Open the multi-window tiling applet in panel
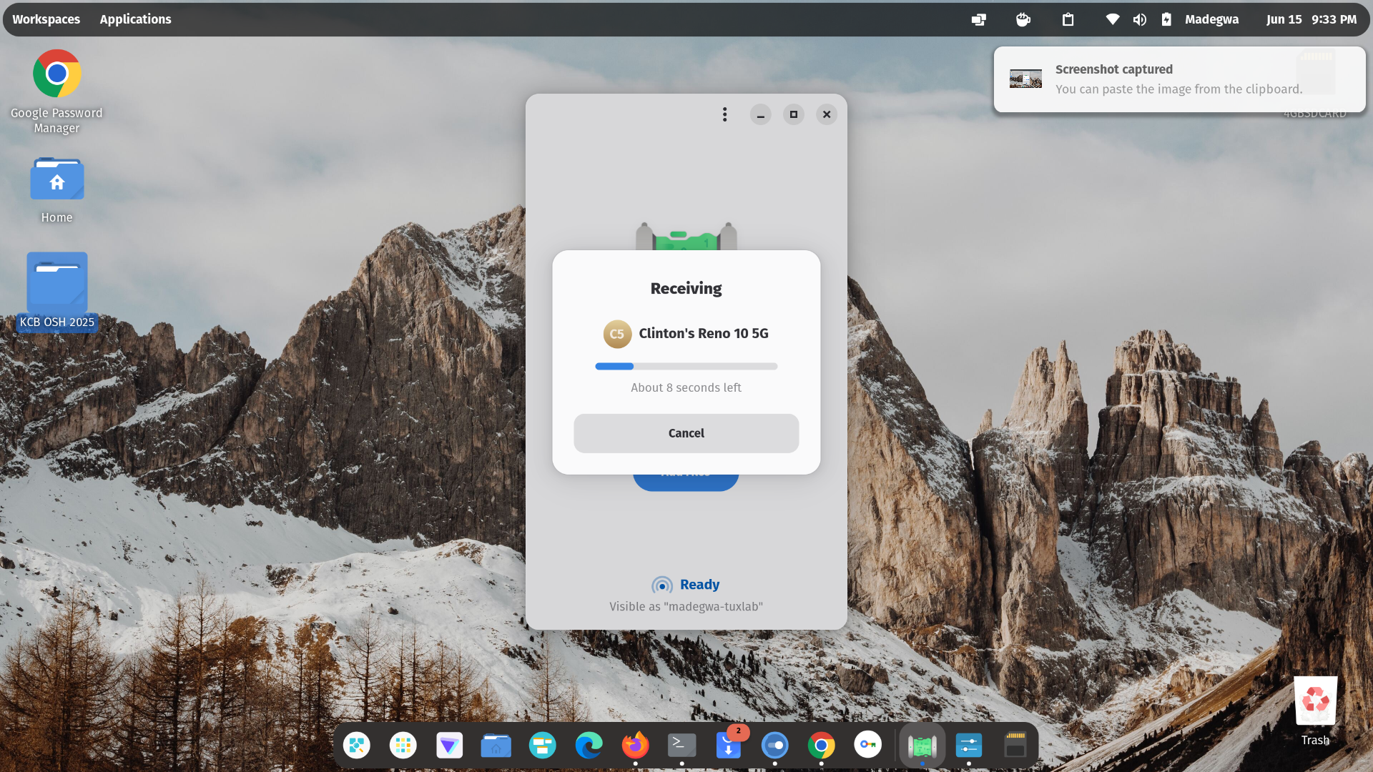 point(978,19)
